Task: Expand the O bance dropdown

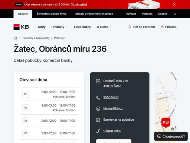Action: point(104,27)
